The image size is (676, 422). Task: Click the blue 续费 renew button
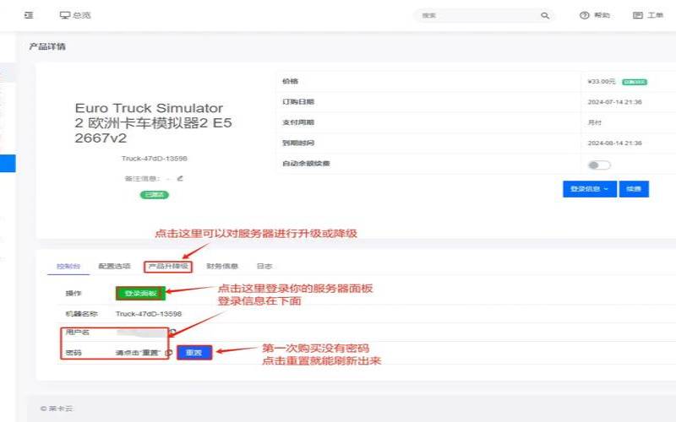tap(634, 189)
